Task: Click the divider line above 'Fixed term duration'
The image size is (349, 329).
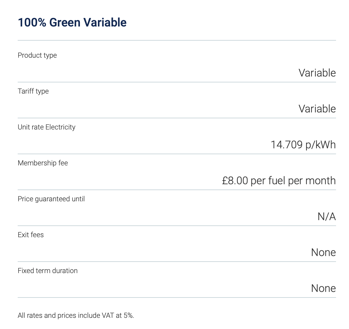Action: coord(177,262)
